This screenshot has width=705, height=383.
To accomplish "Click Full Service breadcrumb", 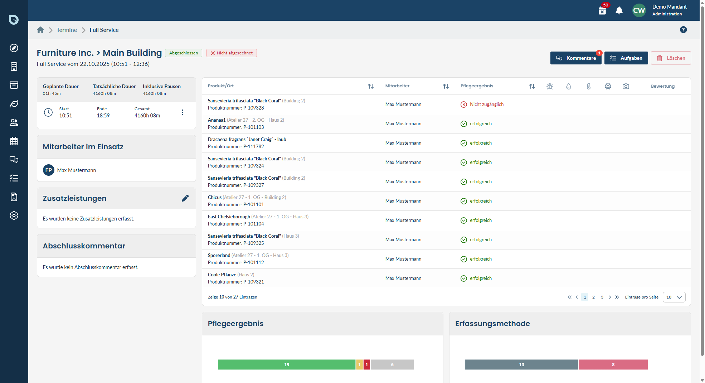I will 104,30.
